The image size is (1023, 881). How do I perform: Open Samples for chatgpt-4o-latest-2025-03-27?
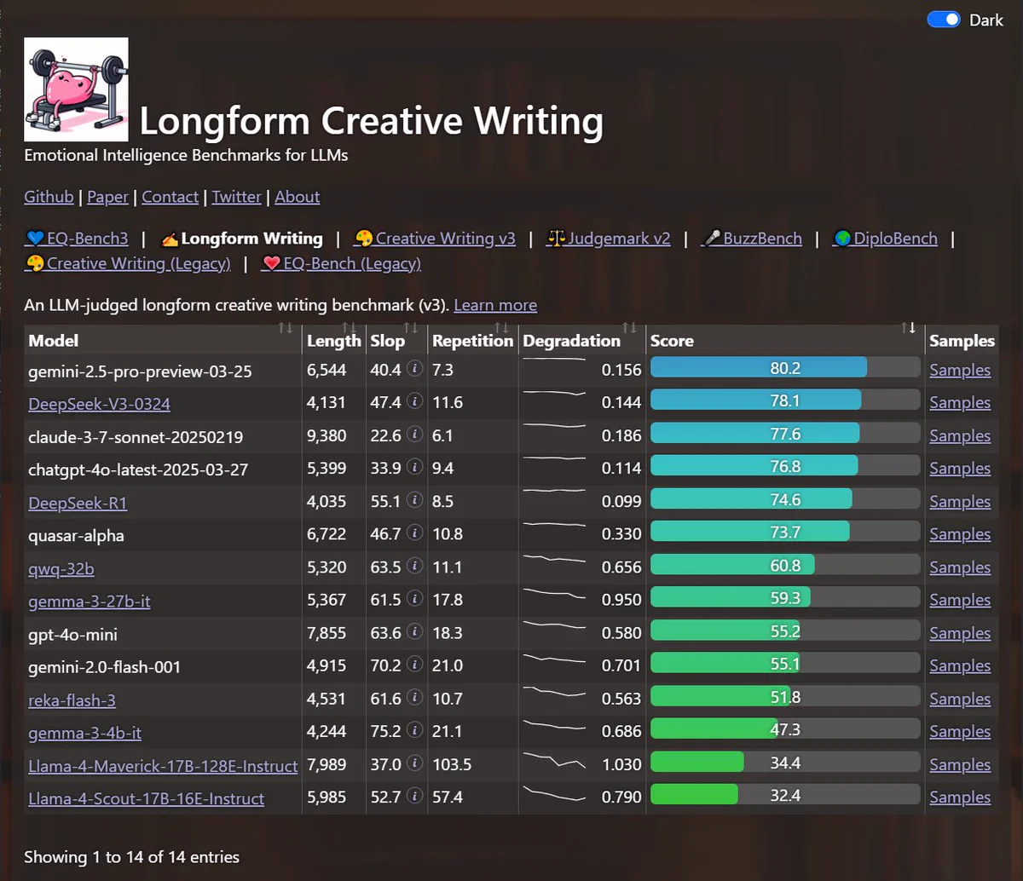click(x=960, y=469)
